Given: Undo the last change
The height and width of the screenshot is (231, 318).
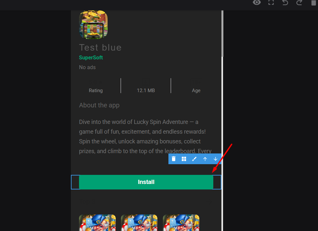Looking at the screenshot, I should 285,3.
